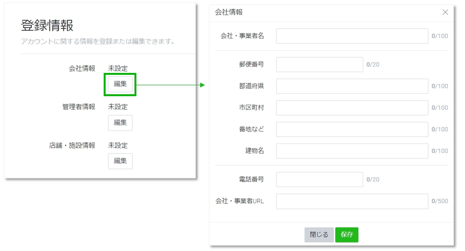
Task: Click the 建物名 input box
Action: pyautogui.click(x=352, y=151)
